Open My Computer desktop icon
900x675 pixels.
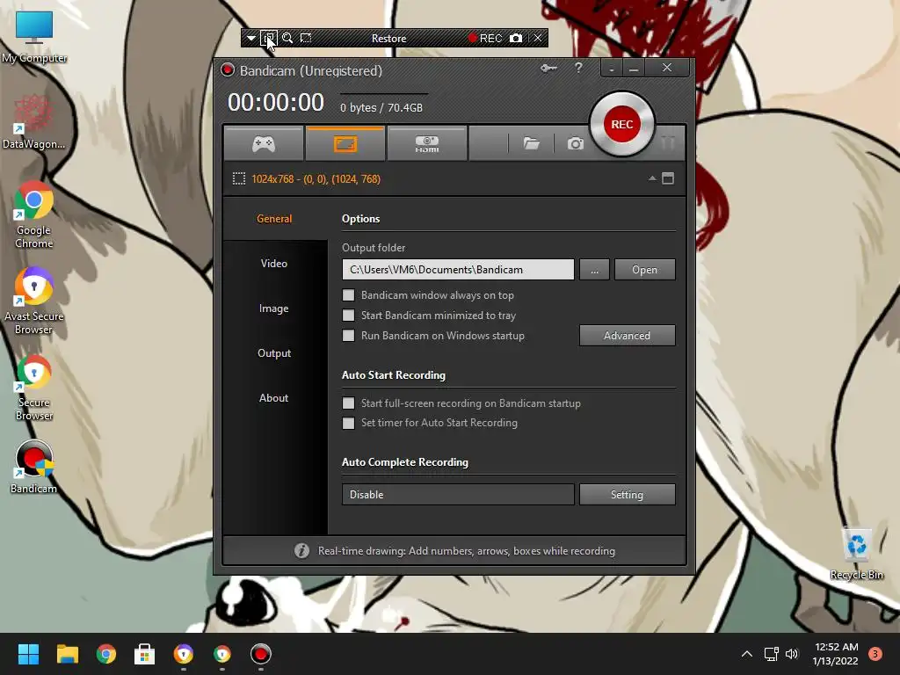(34, 37)
